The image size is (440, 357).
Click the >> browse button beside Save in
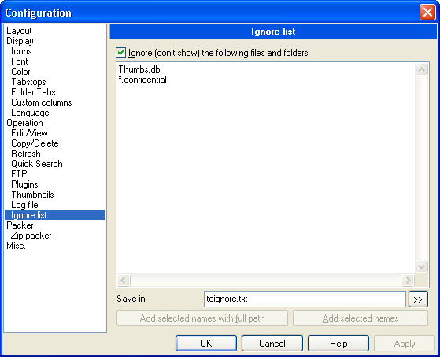[x=418, y=299]
